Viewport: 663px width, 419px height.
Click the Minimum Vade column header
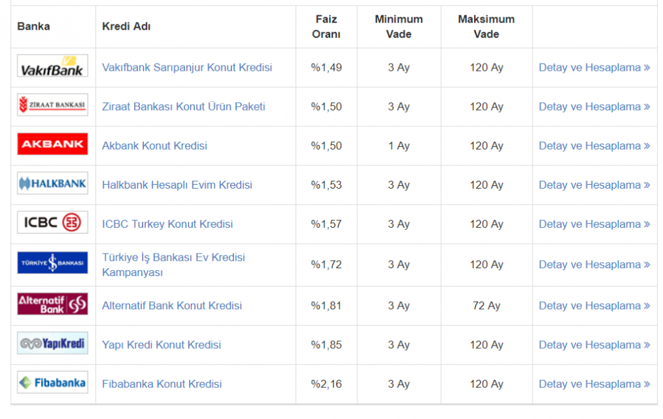398,26
